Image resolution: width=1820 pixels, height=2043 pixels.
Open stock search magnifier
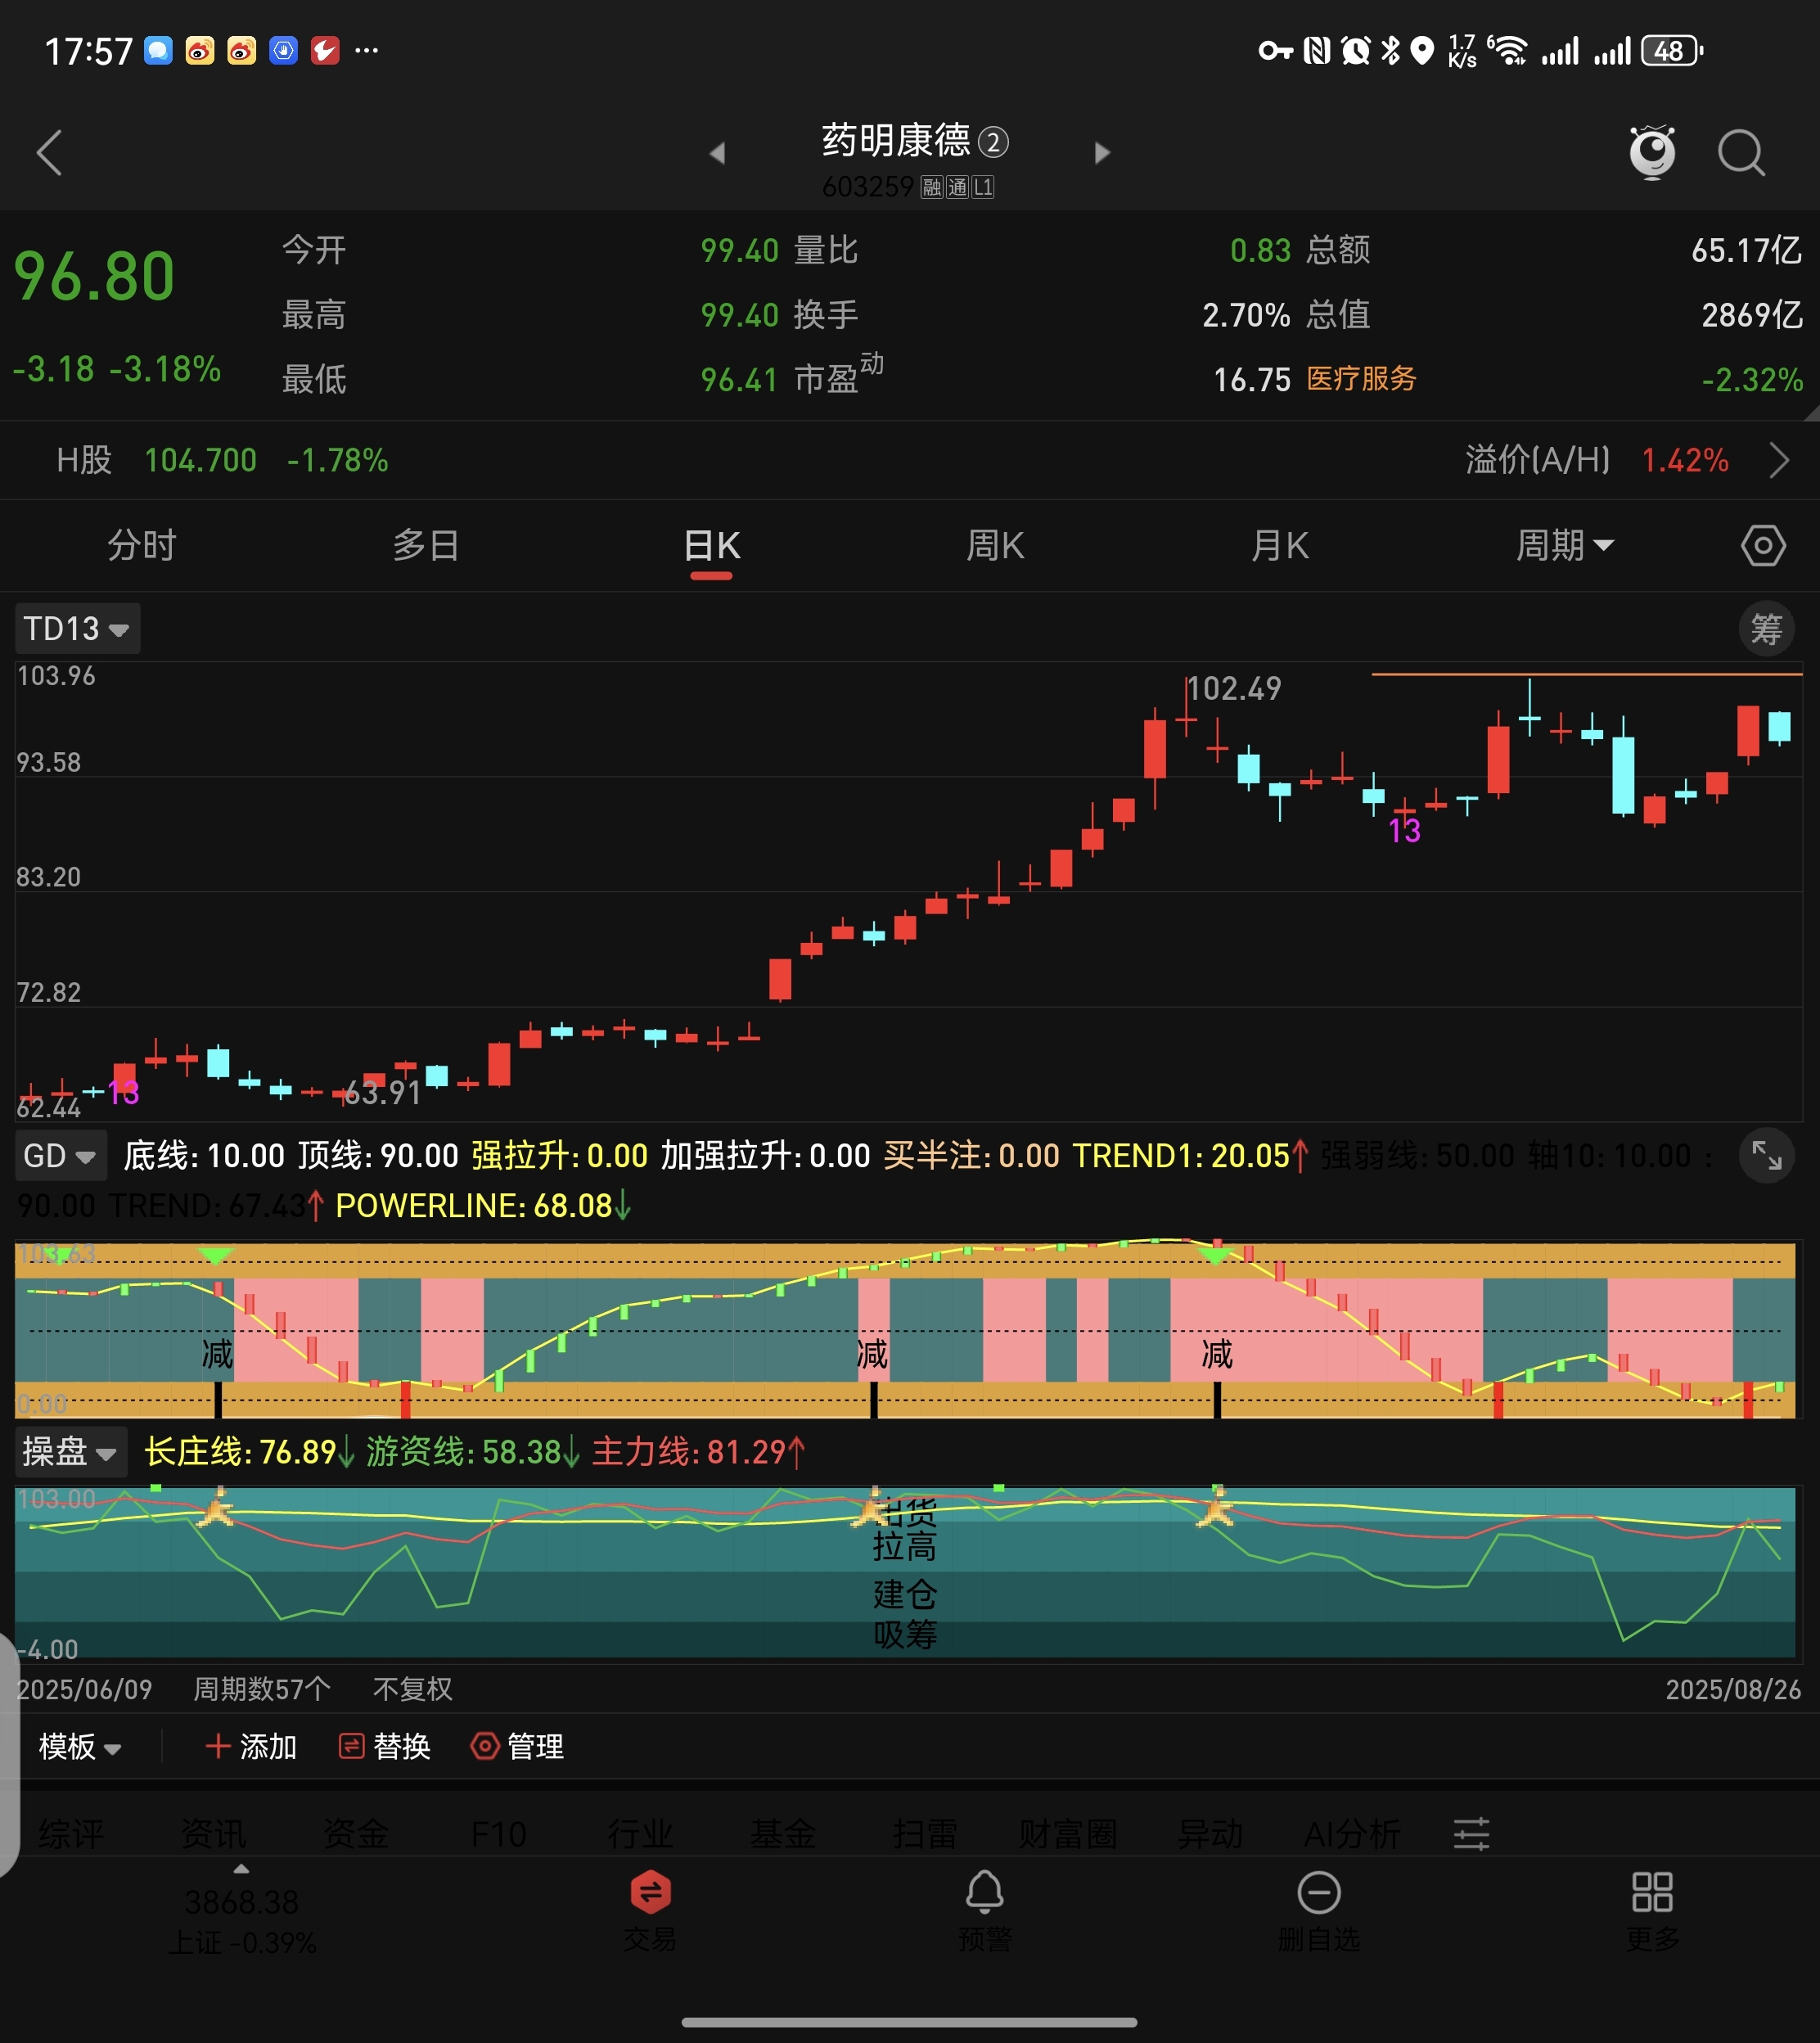tap(1741, 153)
